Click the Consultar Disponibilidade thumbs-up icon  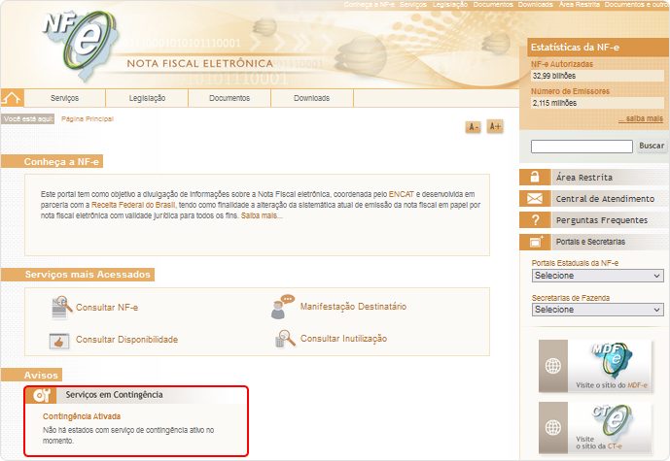(59, 341)
